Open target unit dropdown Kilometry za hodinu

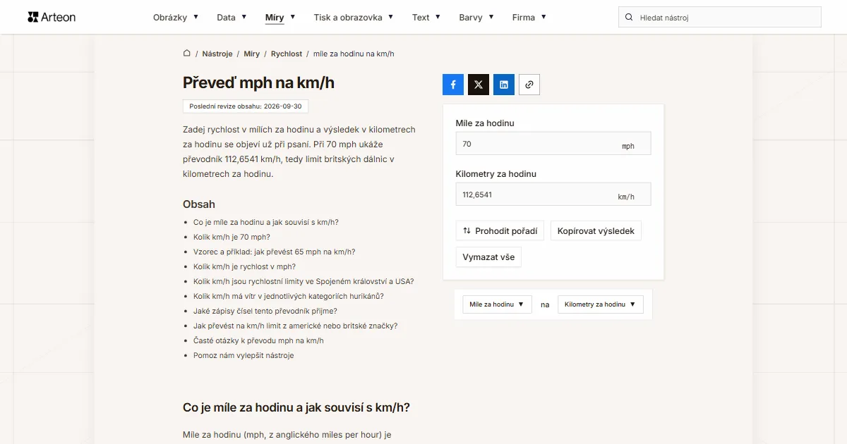[x=601, y=304]
